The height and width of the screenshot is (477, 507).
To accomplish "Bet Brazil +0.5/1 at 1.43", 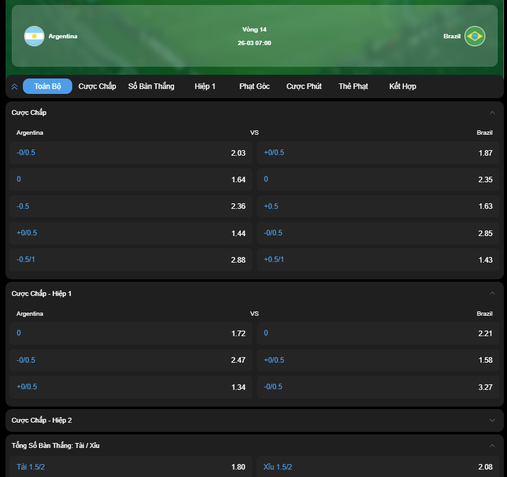I will coord(378,260).
